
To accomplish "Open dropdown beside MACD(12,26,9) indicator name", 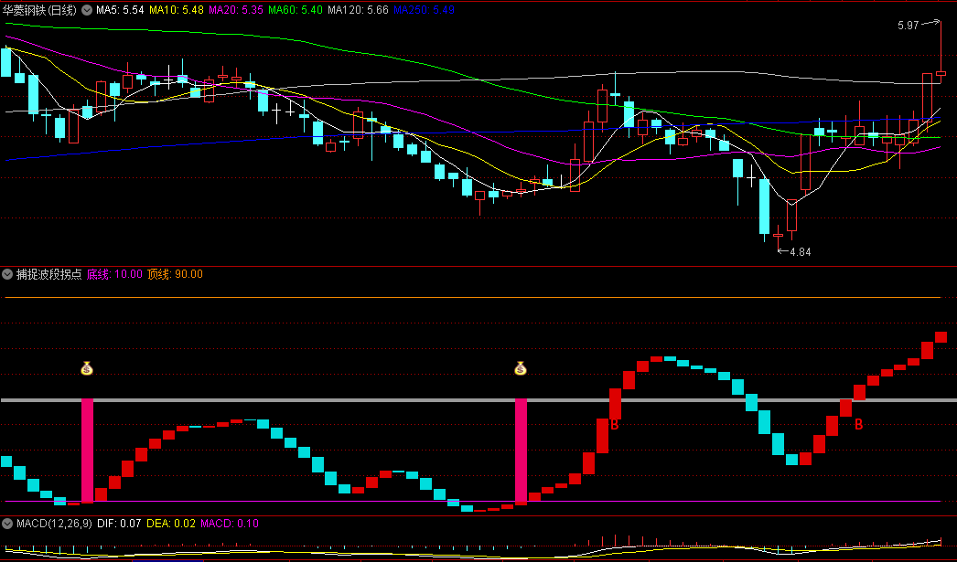I will click(7, 523).
